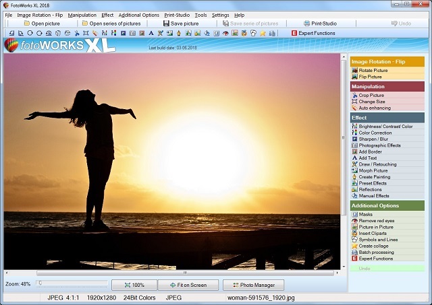The width and height of the screenshot is (432, 305).
Task: Click the Auto enhancing icon in the toolbar
Action: point(95,33)
